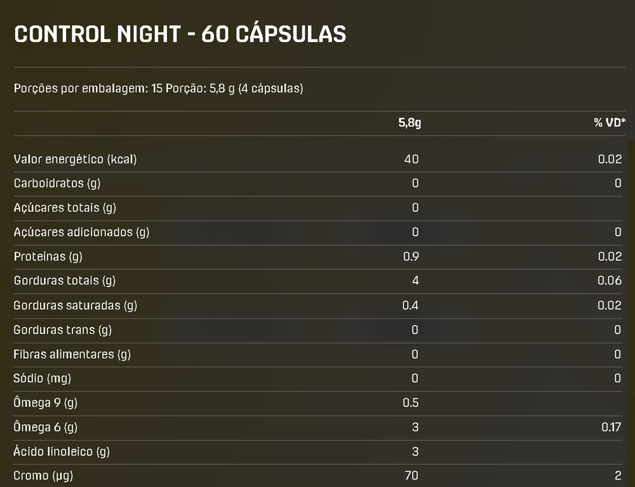Image resolution: width=635 pixels, height=487 pixels.
Task: Select the 'Açúcares totais (g)' row label
Action: tap(65, 208)
